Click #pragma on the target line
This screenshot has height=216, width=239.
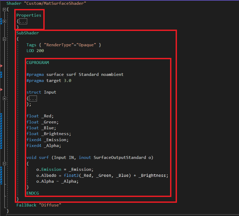coord(35,81)
